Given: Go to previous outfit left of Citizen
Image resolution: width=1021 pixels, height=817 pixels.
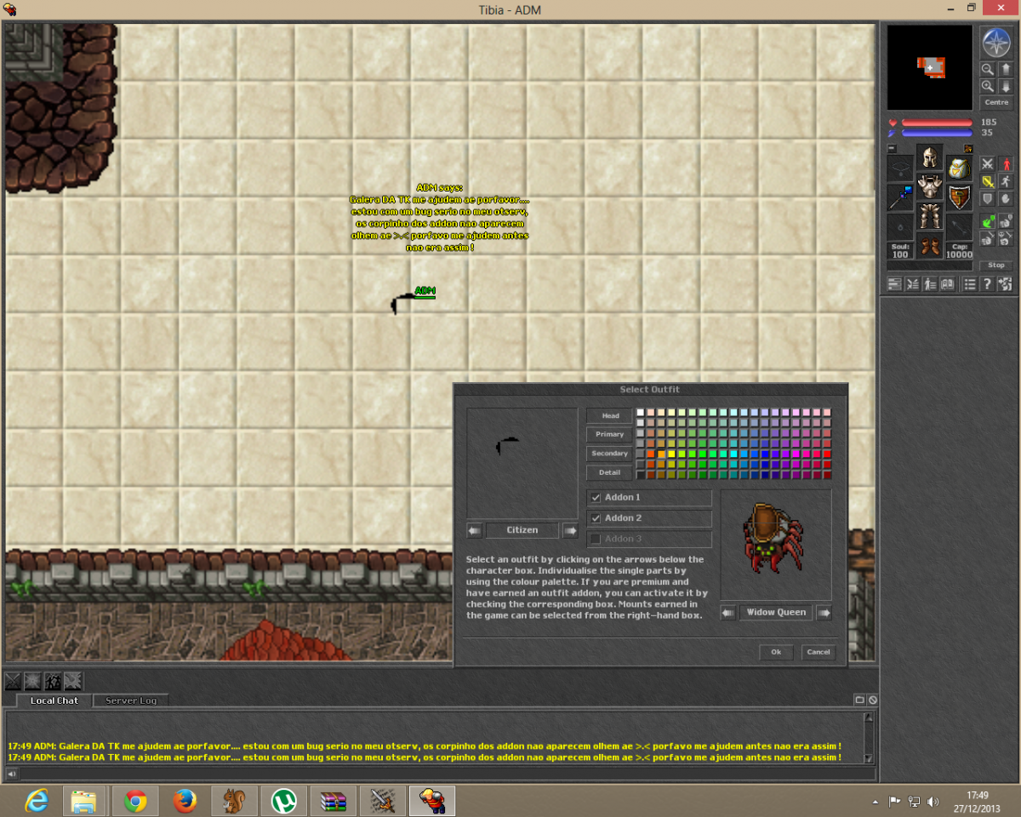Looking at the screenshot, I should click(x=474, y=530).
